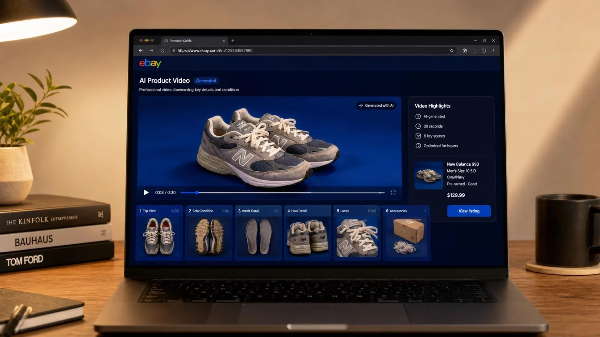The image size is (600, 337).
Task: Click the 30 seconds clock icon
Action: (418, 126)
